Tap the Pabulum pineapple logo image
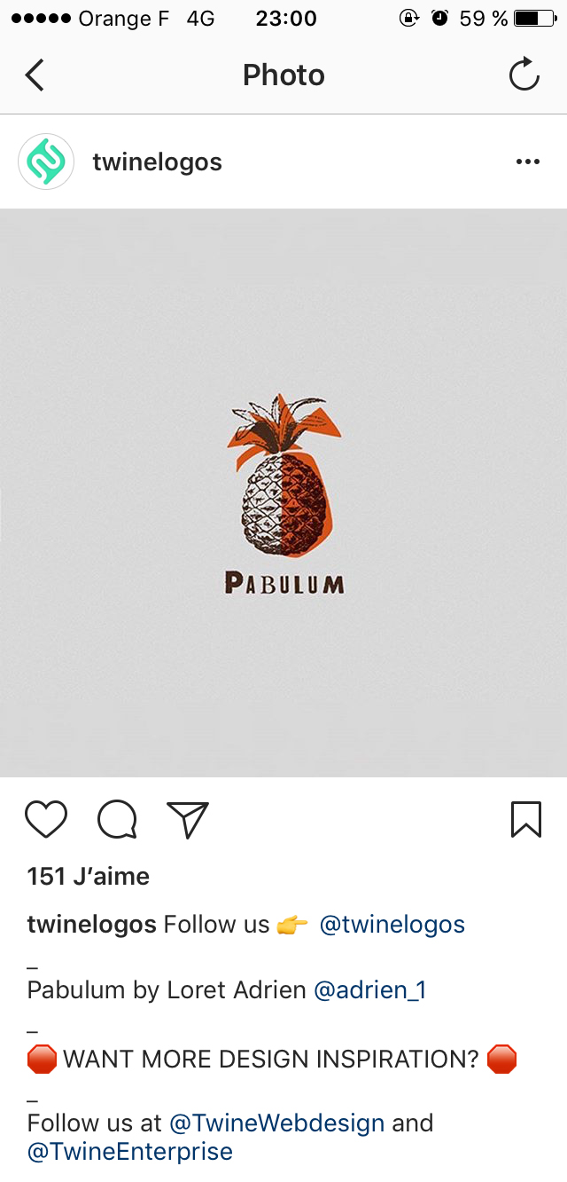567x1182 pixels. tap(283, 493)
